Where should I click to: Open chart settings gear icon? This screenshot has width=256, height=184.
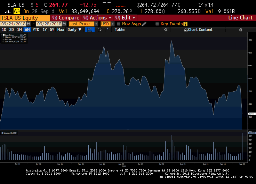(240, 30)
